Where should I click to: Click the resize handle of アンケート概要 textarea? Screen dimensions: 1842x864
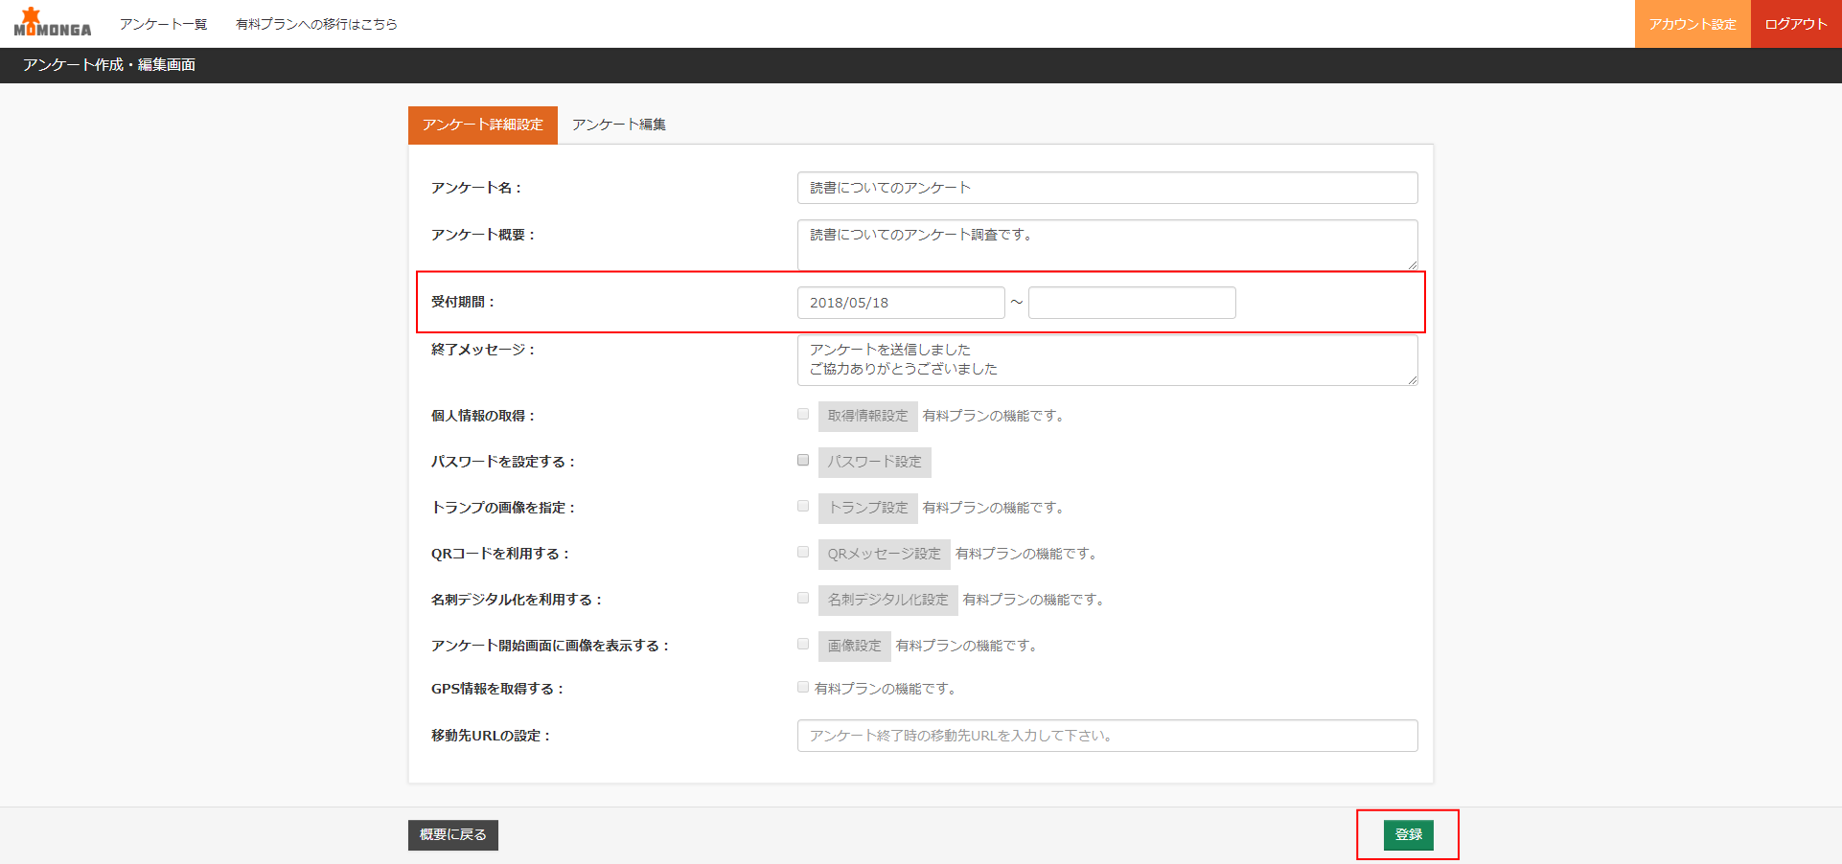[1412, 264]
